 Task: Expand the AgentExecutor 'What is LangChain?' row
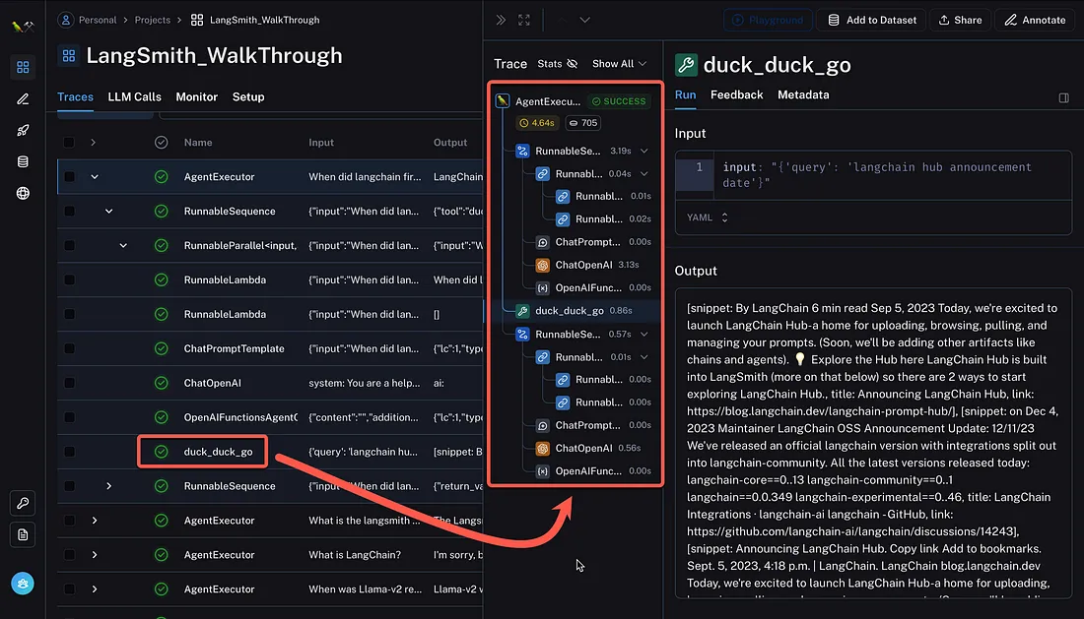point(95,555)
